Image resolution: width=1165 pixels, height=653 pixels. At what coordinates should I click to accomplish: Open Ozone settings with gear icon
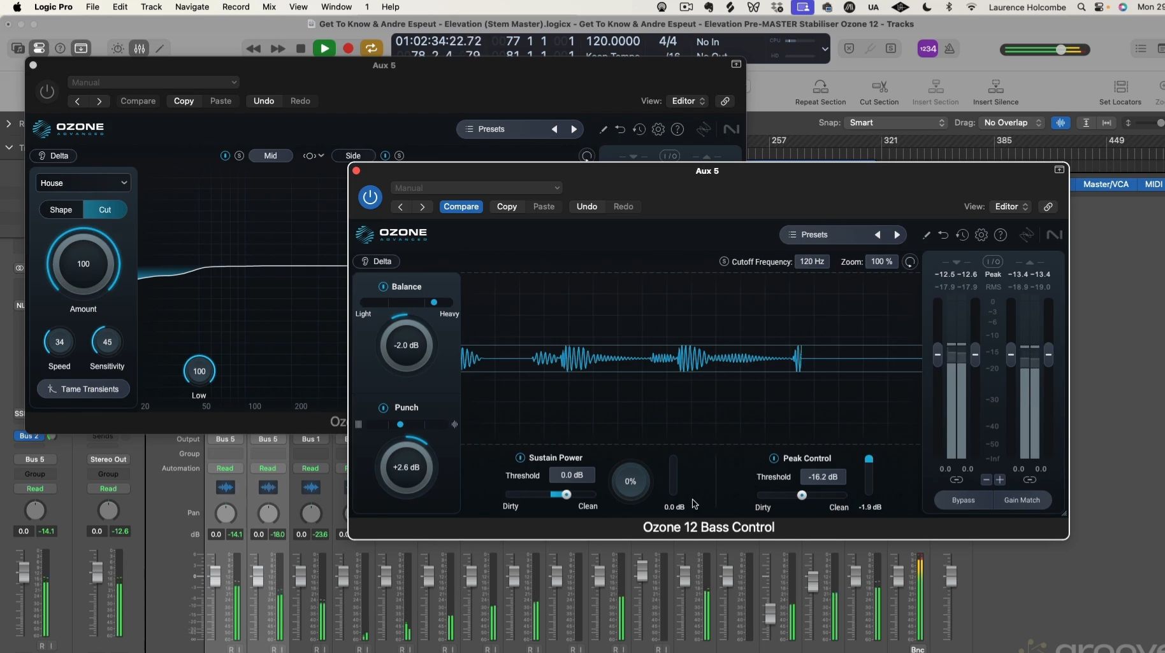coord(982,235)
